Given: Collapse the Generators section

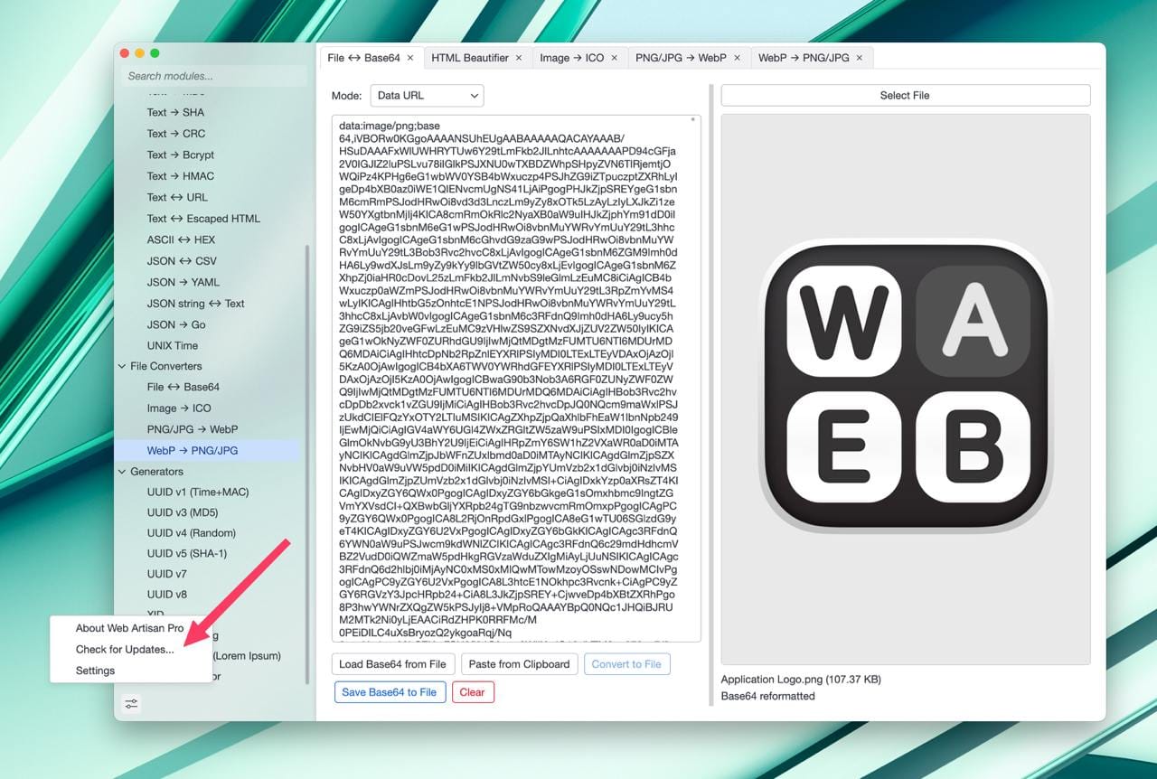Looking at the screenshot, I should pos(122,472).
